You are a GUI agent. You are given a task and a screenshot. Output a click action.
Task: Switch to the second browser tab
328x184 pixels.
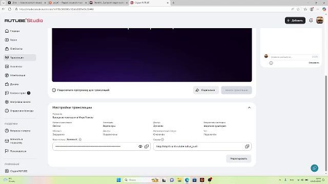tap(68, 3)
